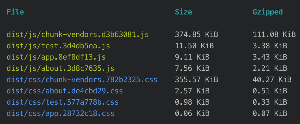Select dist/js/test.3d4db5ea.js file path

click(58, 46)
